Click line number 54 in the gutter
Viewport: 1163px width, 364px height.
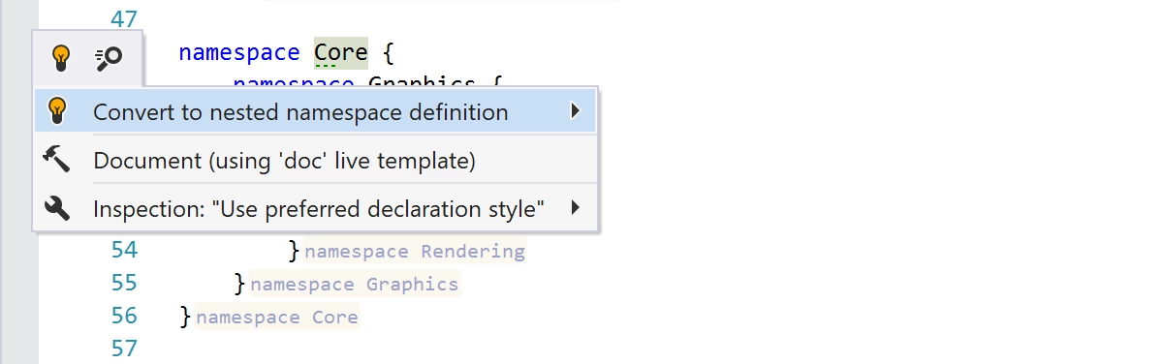124,251
